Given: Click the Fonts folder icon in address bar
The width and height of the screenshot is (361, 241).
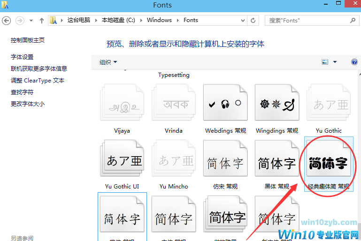Looking at the screenshot, I should click(53, 20).
